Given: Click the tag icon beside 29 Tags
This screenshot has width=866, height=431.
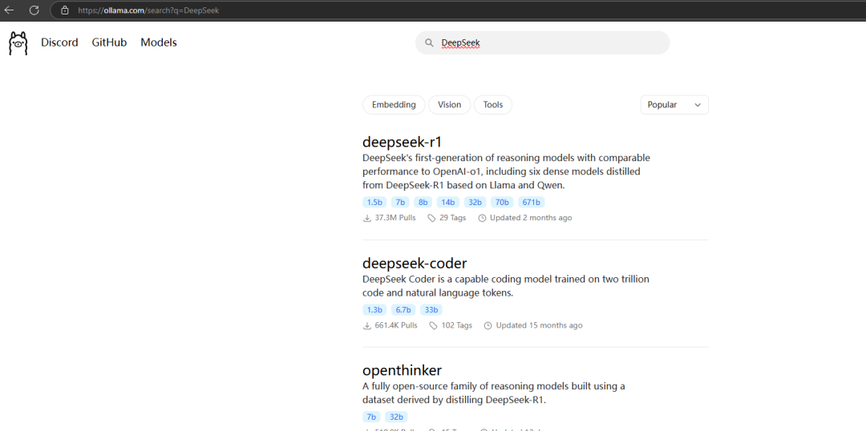Looking at the screenshot, I should click(432, 218).
